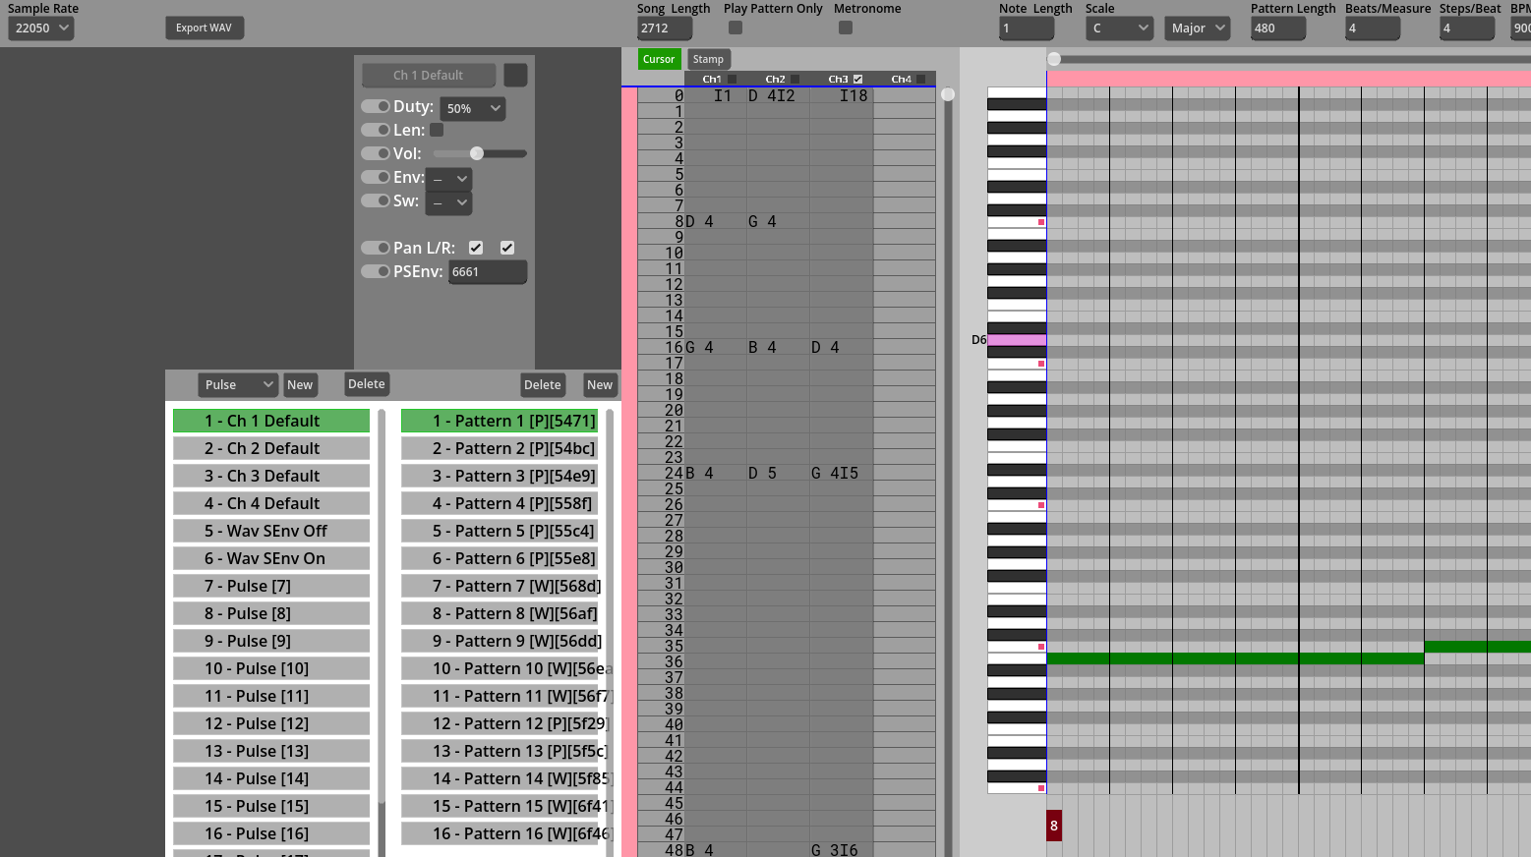Click the Export WAV button
The height and width of the screenshot is (857, 1531).
[x=205, y=28]
